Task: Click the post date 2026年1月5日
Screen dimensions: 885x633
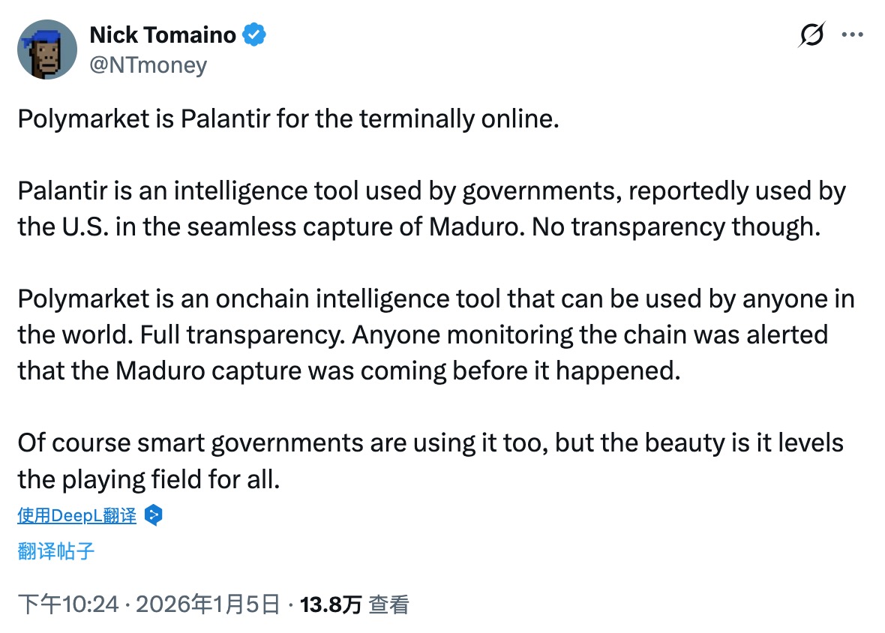Action: pyautogui.click(x=207, y=604)
